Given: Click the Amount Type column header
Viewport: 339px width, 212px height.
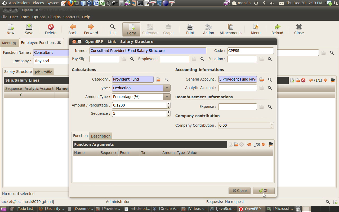Looking at the screenshot, I should [x=173, y=153].
